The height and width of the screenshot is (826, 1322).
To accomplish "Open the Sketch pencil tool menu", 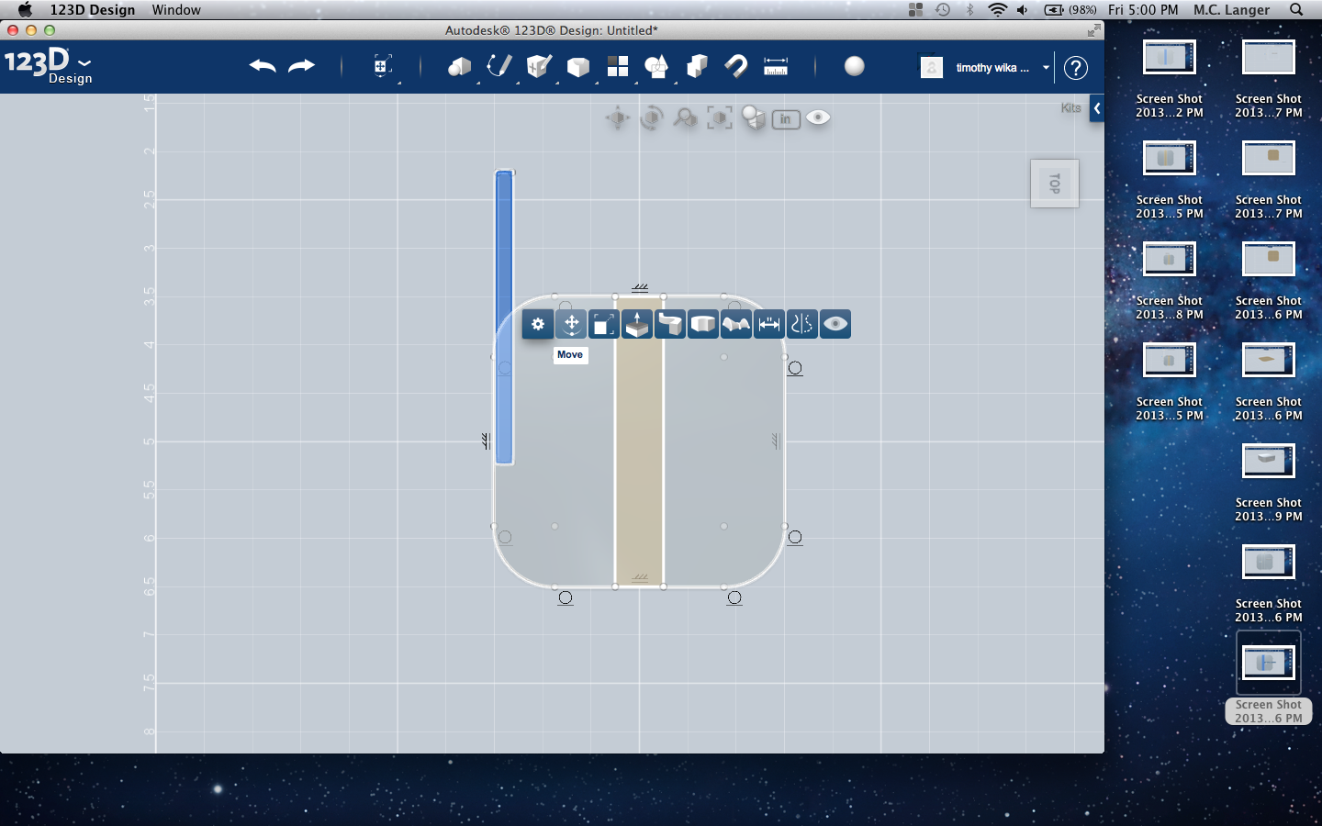I will coord(499,66).
